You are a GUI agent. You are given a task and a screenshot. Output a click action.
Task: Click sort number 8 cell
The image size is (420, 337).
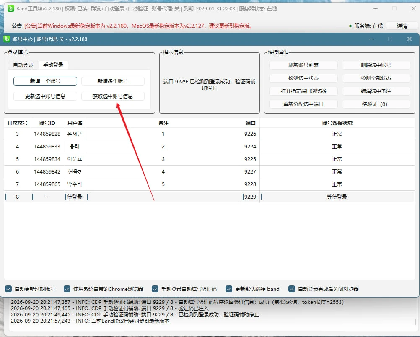(18, 197)
